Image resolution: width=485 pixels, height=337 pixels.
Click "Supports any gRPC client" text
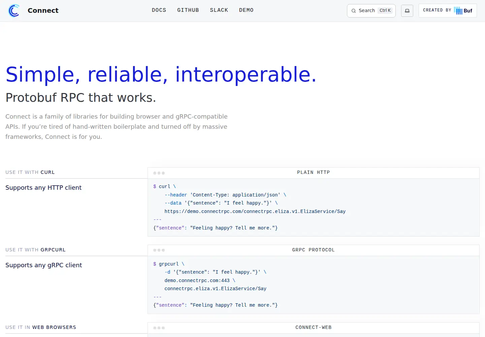(x=44, y=265)
